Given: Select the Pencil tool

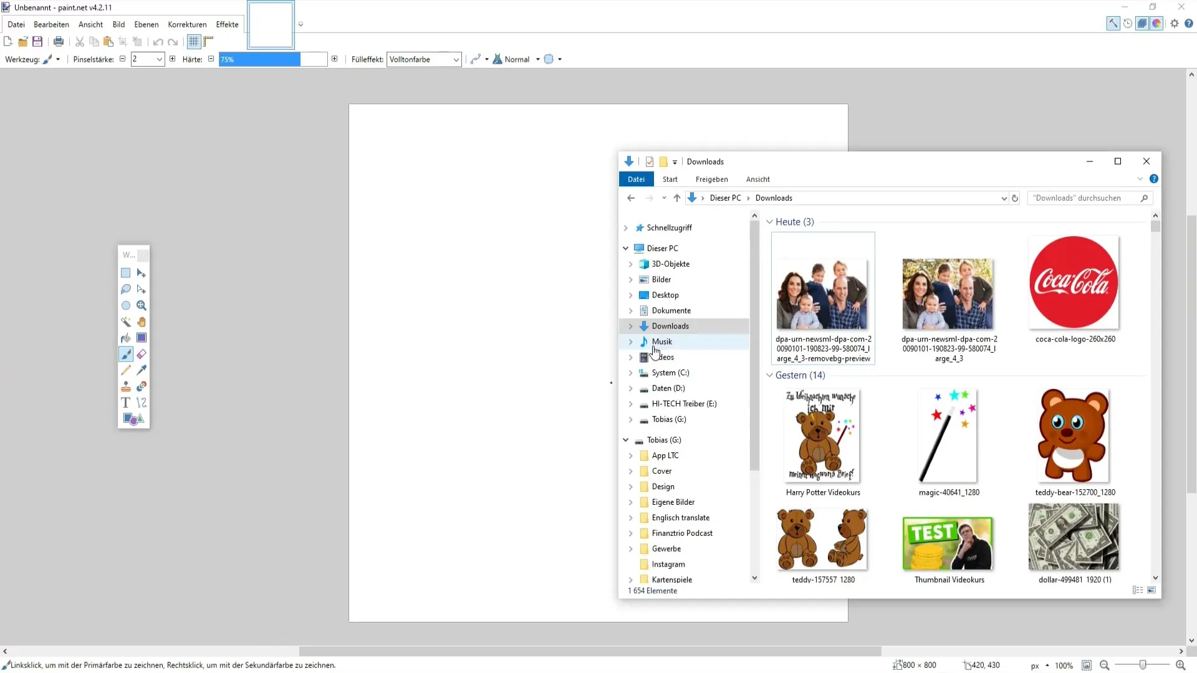Looking at the screenshot, I should (125, 370).
